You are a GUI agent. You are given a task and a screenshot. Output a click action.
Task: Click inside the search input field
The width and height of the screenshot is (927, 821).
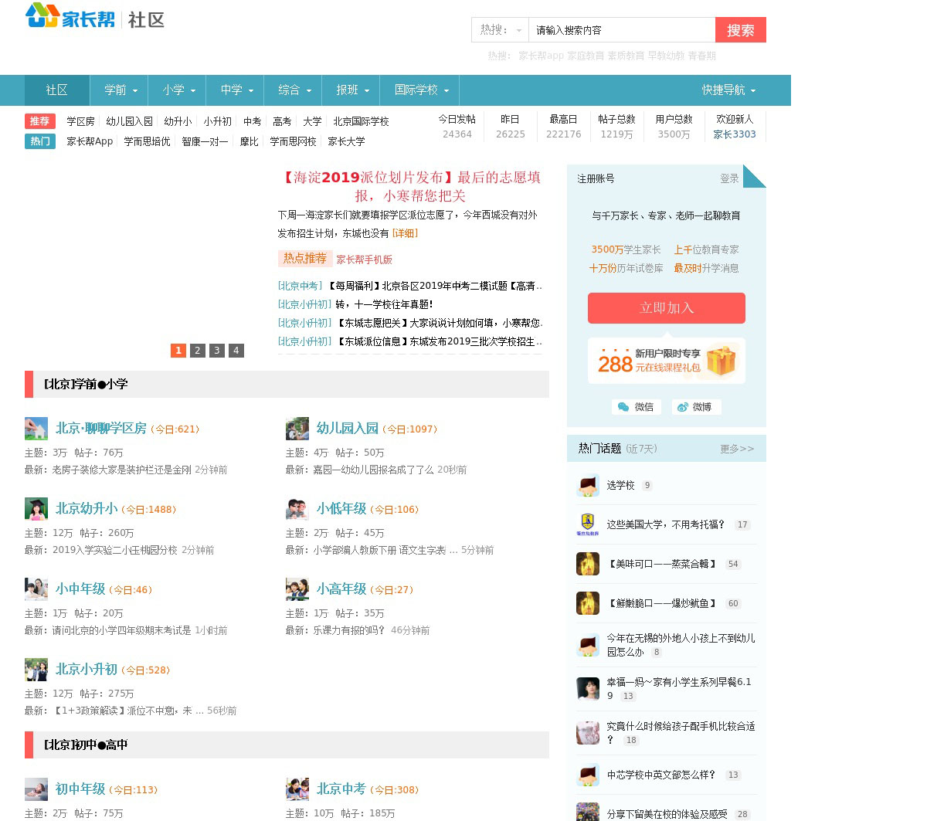coord(622,30)
